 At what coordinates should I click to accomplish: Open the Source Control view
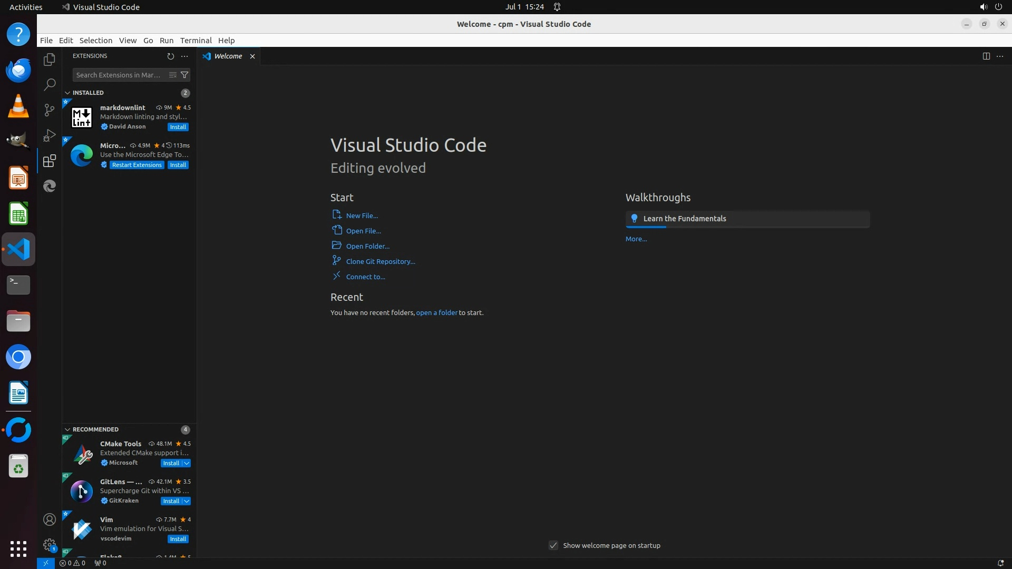(x=50, y=110)
